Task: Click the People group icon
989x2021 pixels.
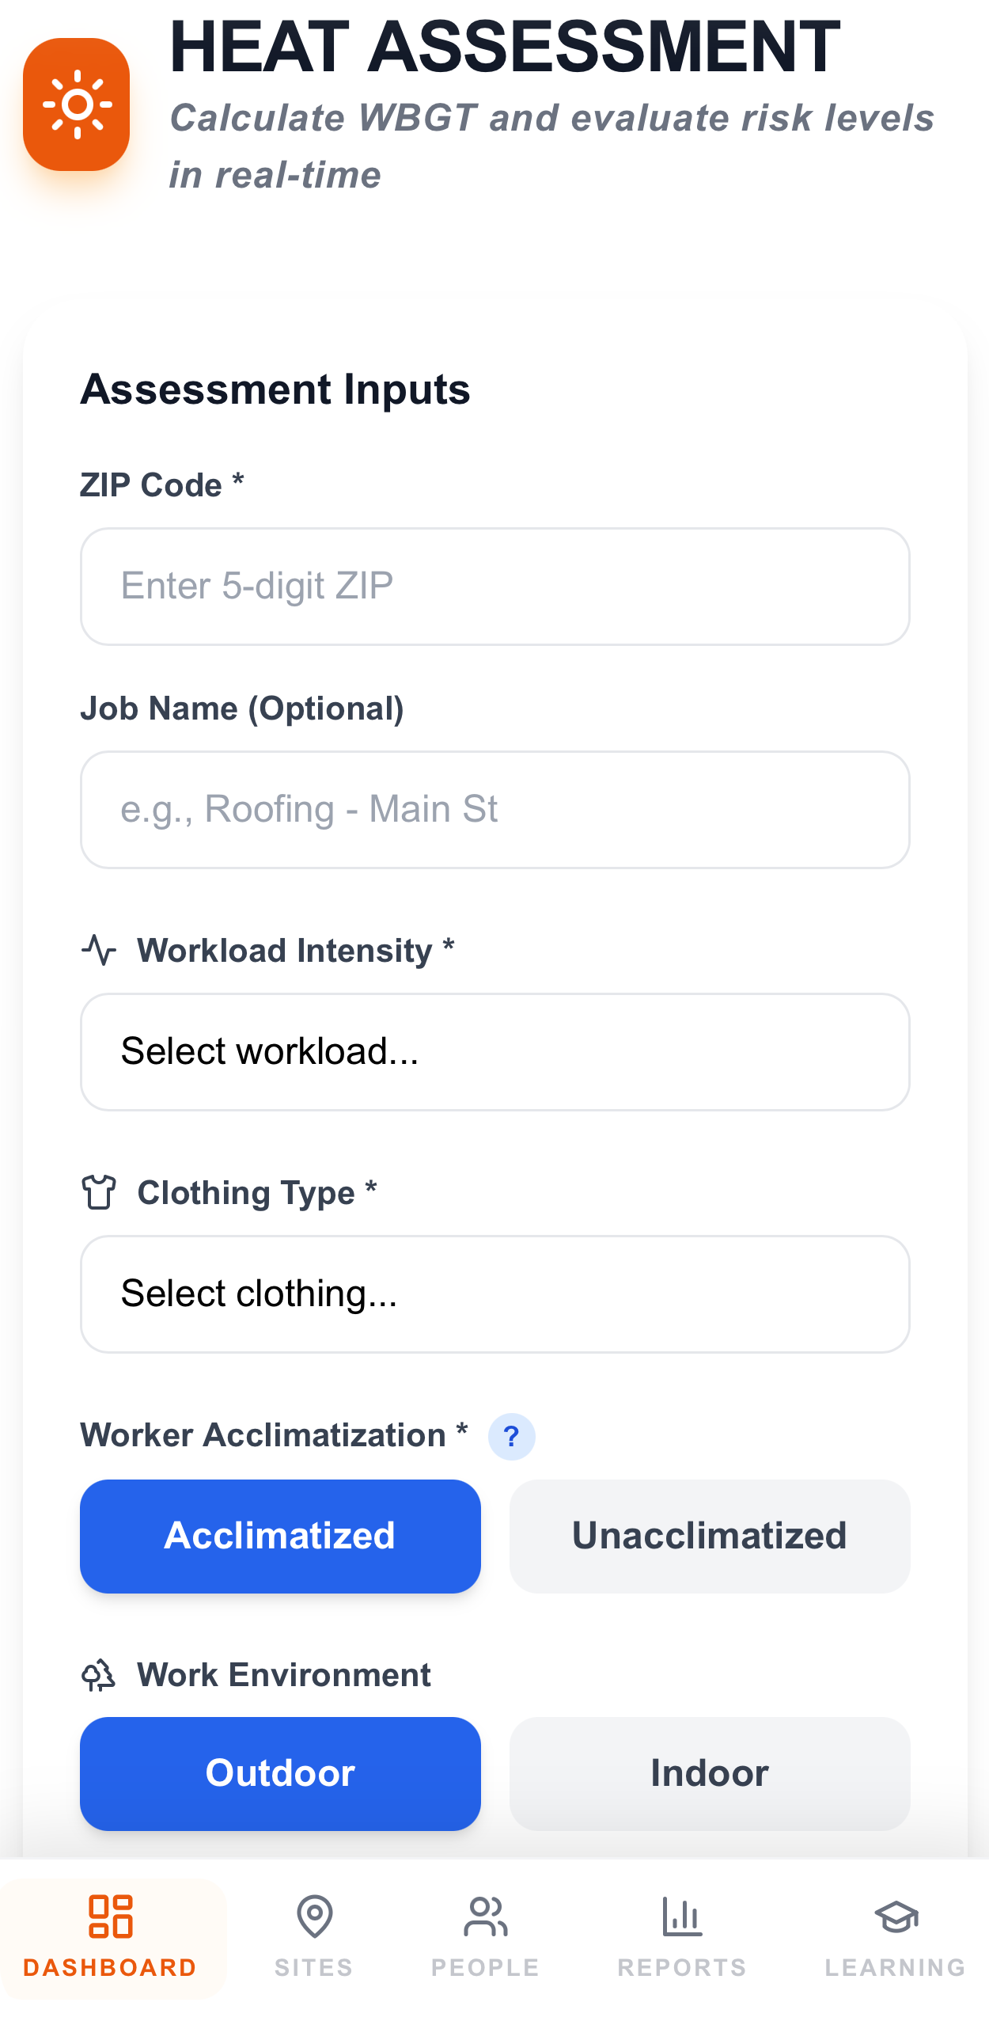Action: point(485,1917)
